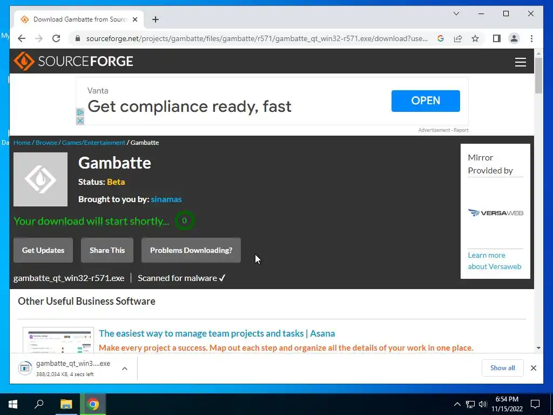
Task: Click the Asana ad thumbnail image
Action: click(x=58, y=340)
